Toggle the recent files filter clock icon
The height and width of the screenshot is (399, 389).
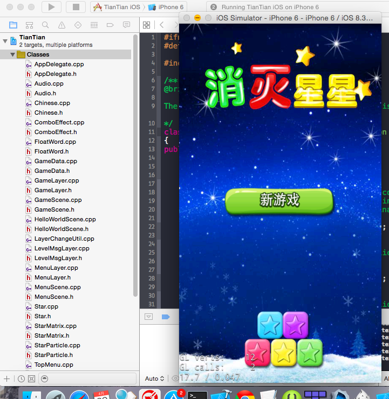click(x=21, y=379)
